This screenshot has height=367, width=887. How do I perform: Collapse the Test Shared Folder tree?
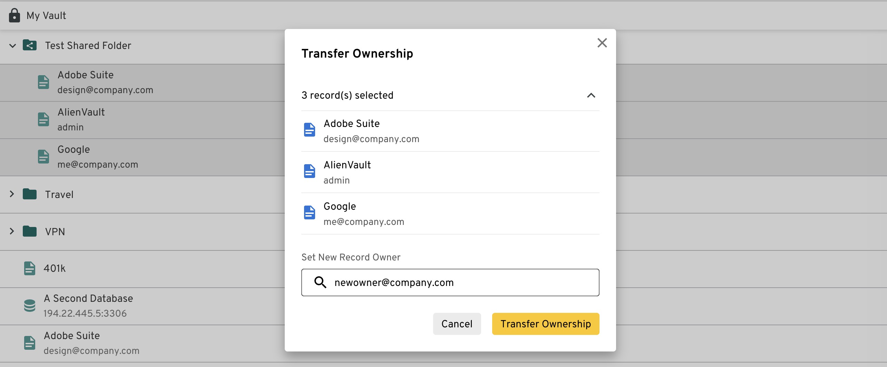click(12, 46)
